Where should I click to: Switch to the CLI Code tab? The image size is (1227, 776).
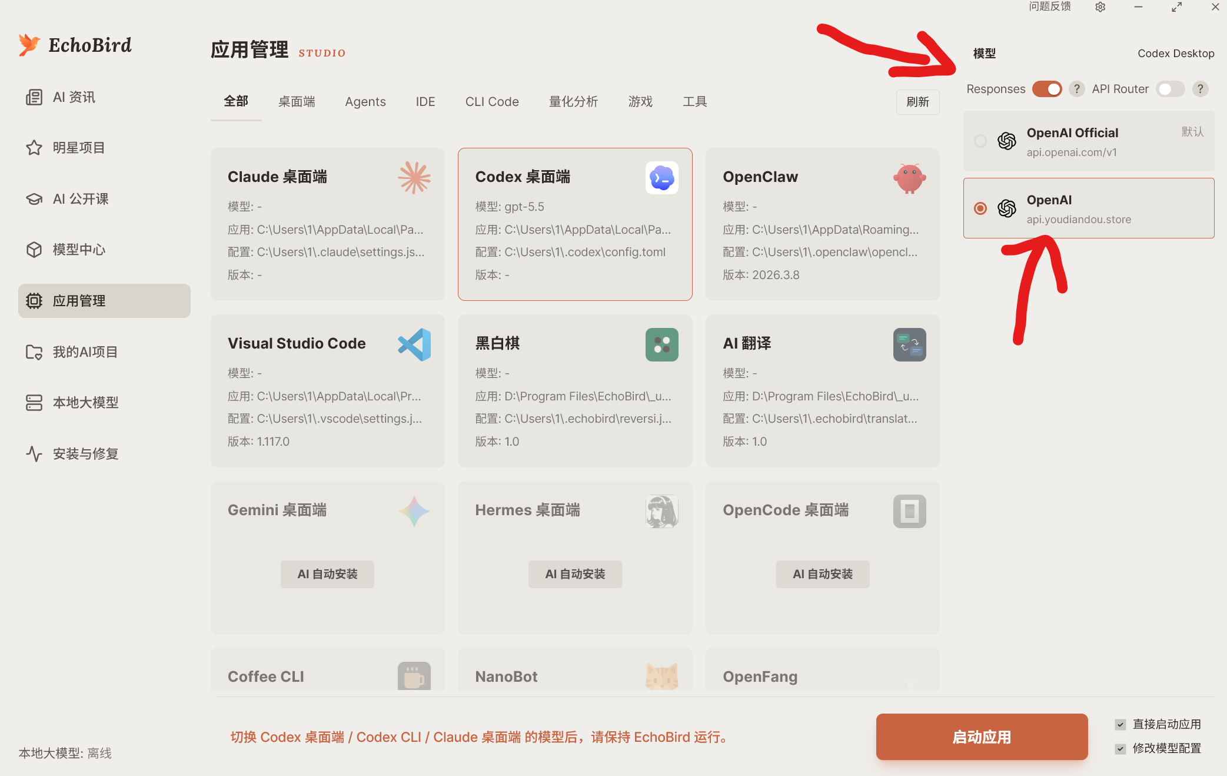[492, 102]
